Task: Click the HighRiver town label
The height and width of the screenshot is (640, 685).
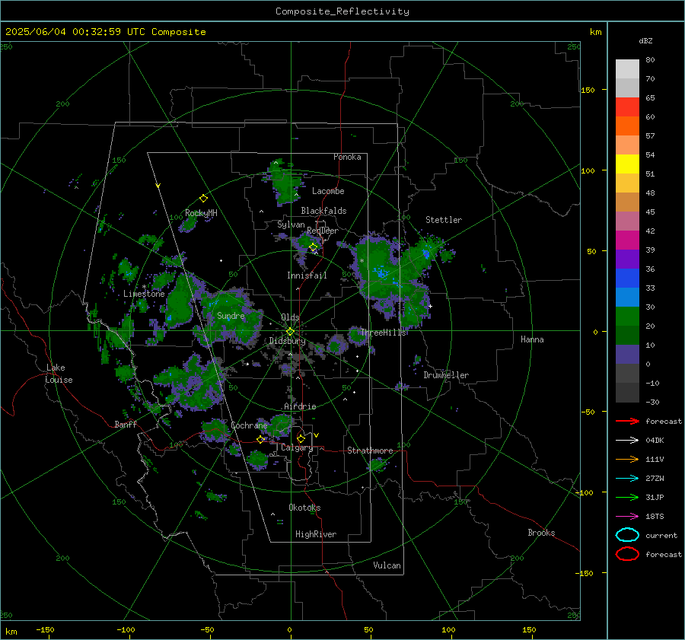Action: [x=316, y=534]
